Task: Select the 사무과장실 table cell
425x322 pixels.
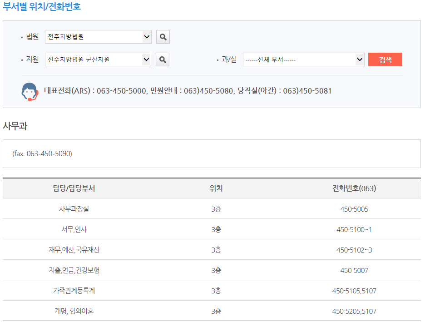Action: click(x=74, y=209)
